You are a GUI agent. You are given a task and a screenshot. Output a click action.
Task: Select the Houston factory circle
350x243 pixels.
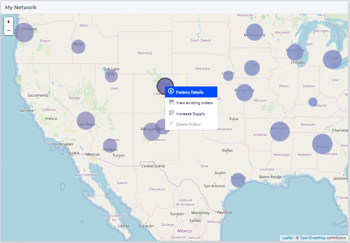click(x=238, y=180)
